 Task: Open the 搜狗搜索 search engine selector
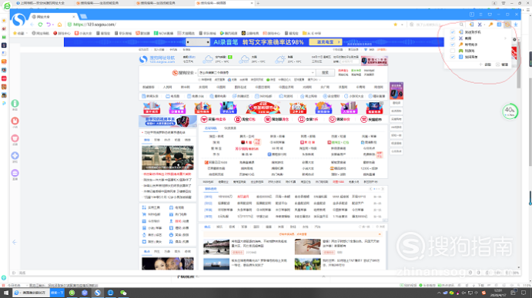(x=185, y=72)
